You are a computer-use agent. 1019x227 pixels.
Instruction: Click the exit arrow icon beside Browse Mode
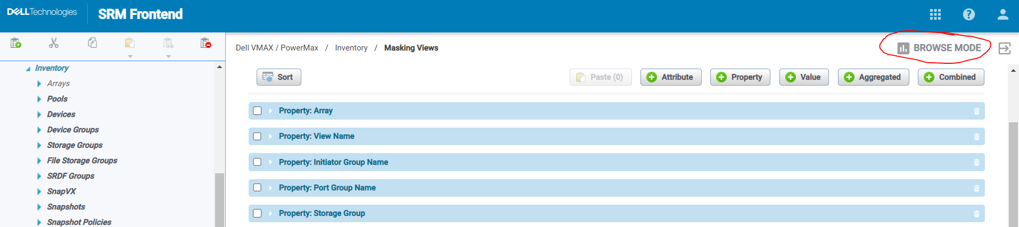click(1005, 48)
